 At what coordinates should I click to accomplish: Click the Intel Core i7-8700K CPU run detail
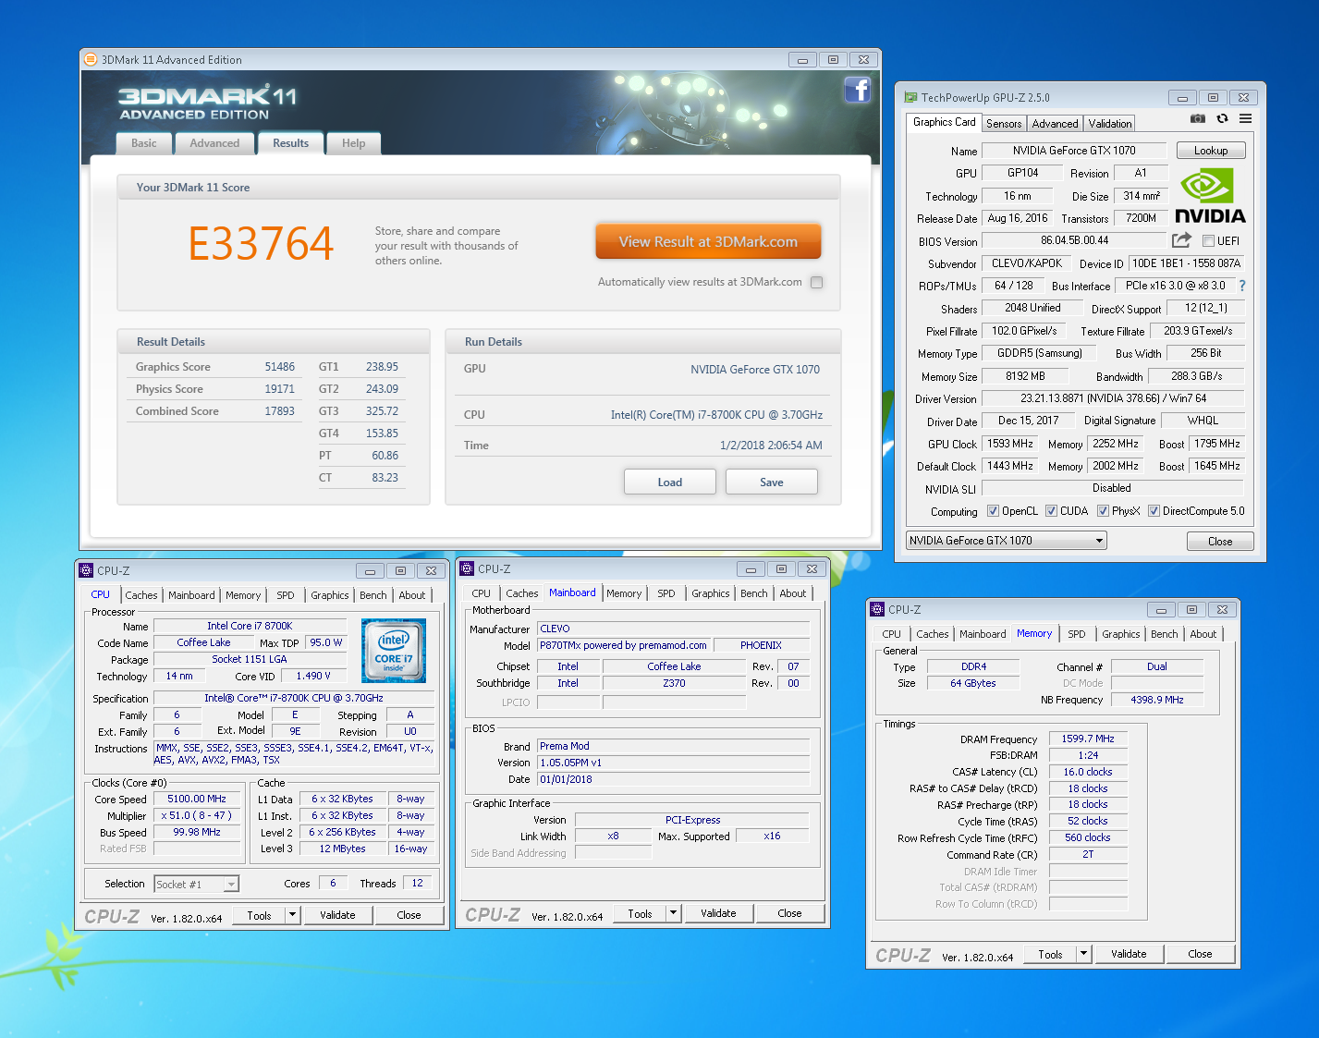pos(716,415)
